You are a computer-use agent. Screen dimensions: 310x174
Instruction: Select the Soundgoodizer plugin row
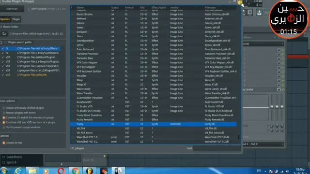154,41
